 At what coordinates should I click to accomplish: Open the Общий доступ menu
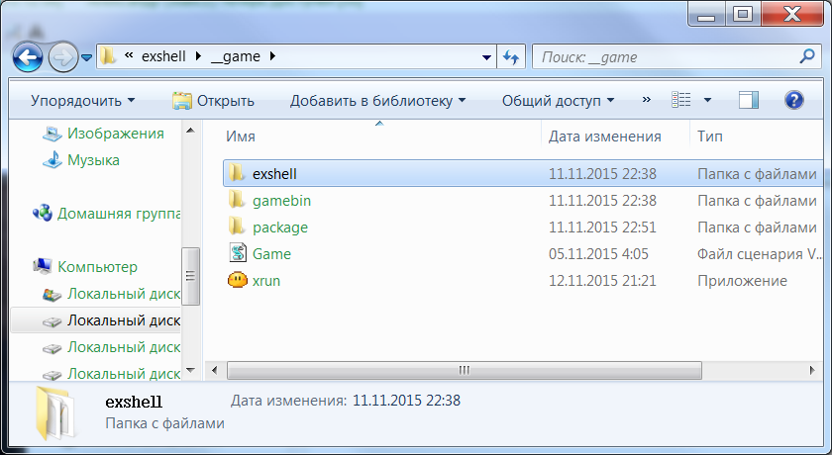pos(558,100)
